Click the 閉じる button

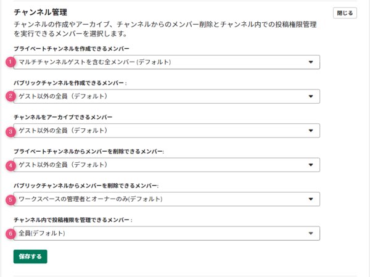(x=345, y=13)
